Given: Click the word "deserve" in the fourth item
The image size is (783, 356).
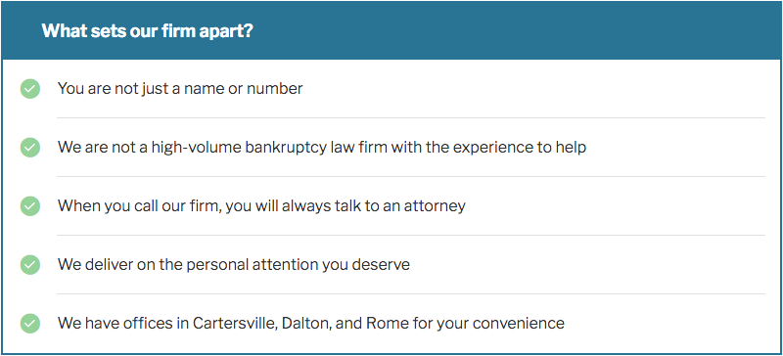Looking at the screenshot, I should point(381,265).
